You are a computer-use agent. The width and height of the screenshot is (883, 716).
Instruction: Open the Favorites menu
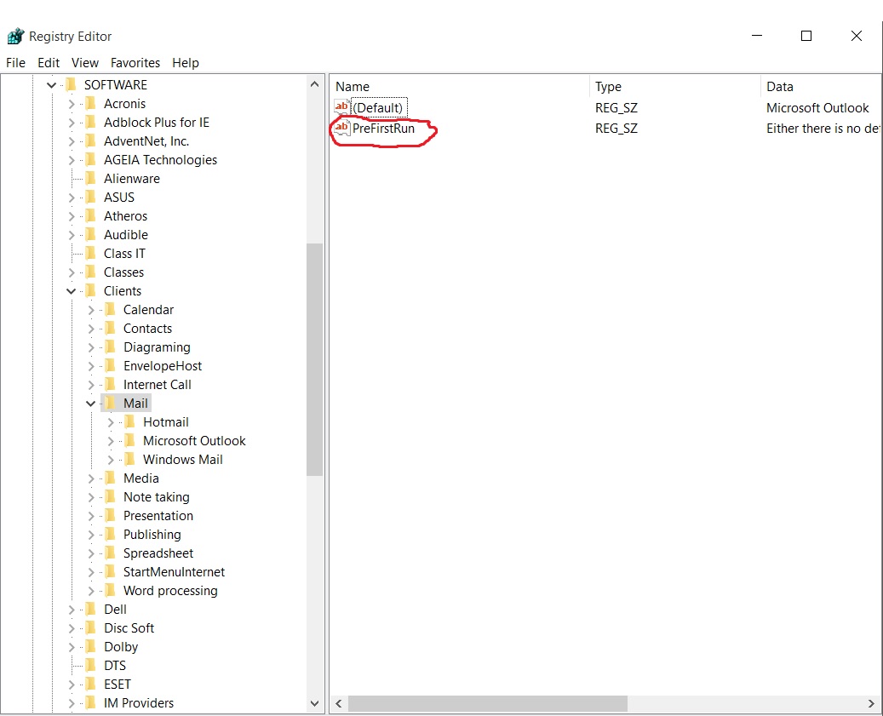point(135,62)
